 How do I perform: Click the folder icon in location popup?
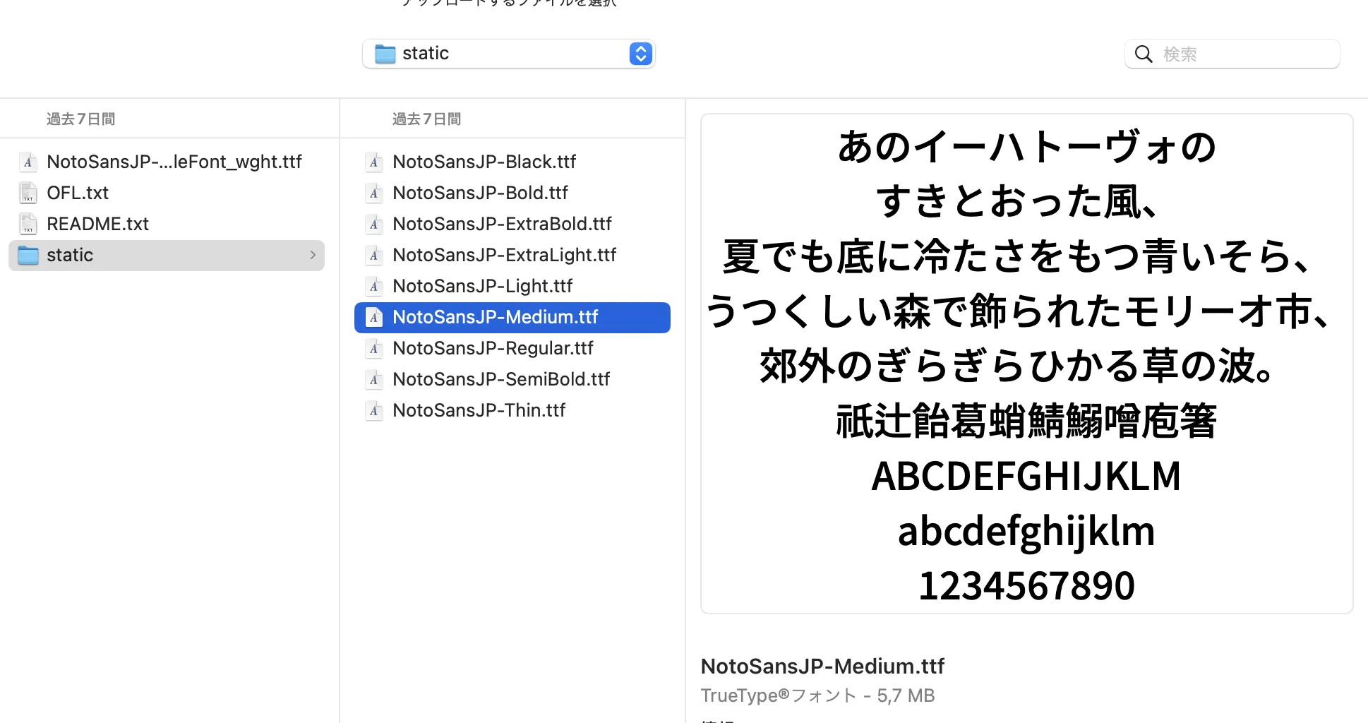point(385,54)
